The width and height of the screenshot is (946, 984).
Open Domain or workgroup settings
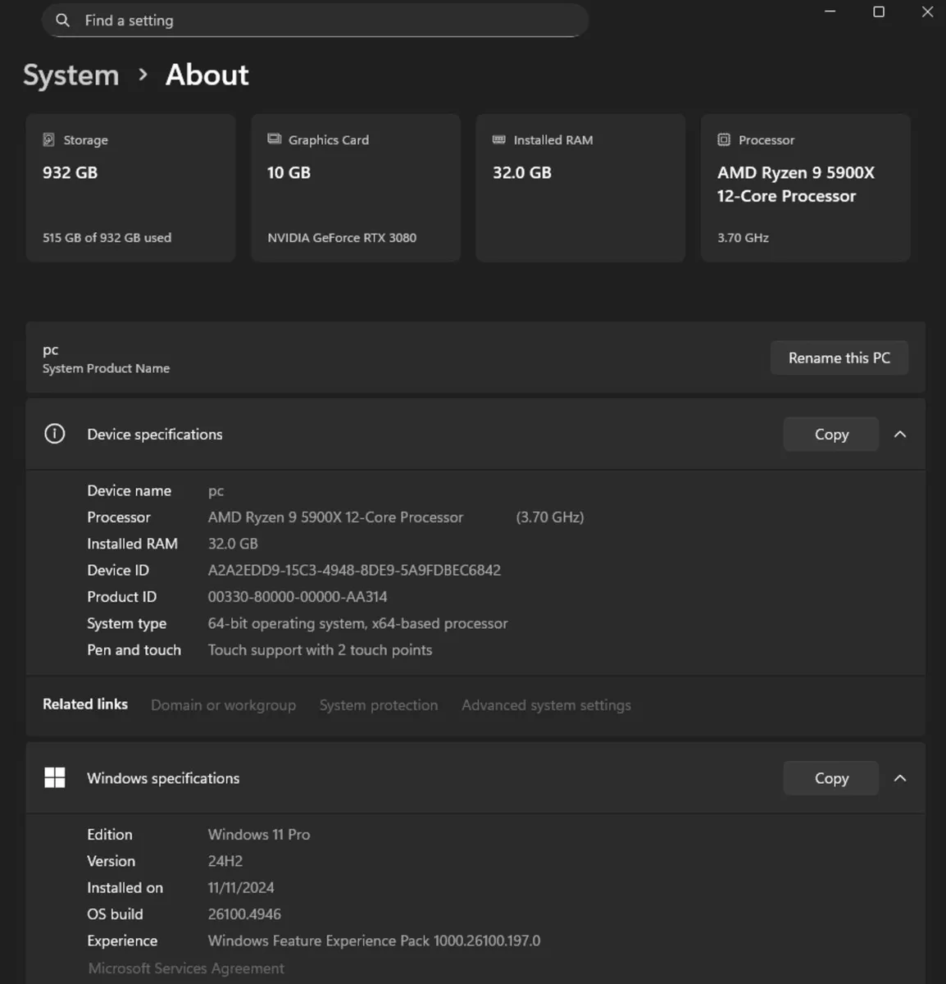pyautogui.click(x=223, y=704)
